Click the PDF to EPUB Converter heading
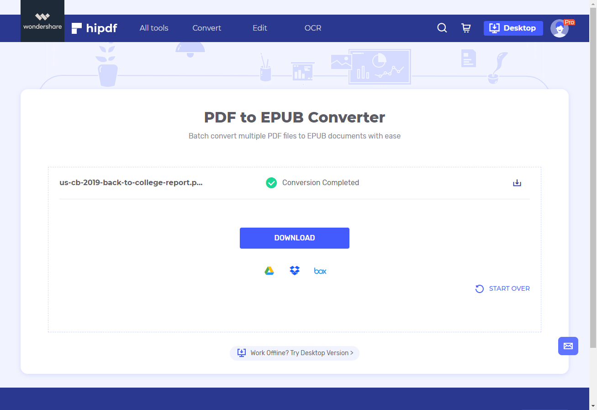597x410 pixels. 295,117
